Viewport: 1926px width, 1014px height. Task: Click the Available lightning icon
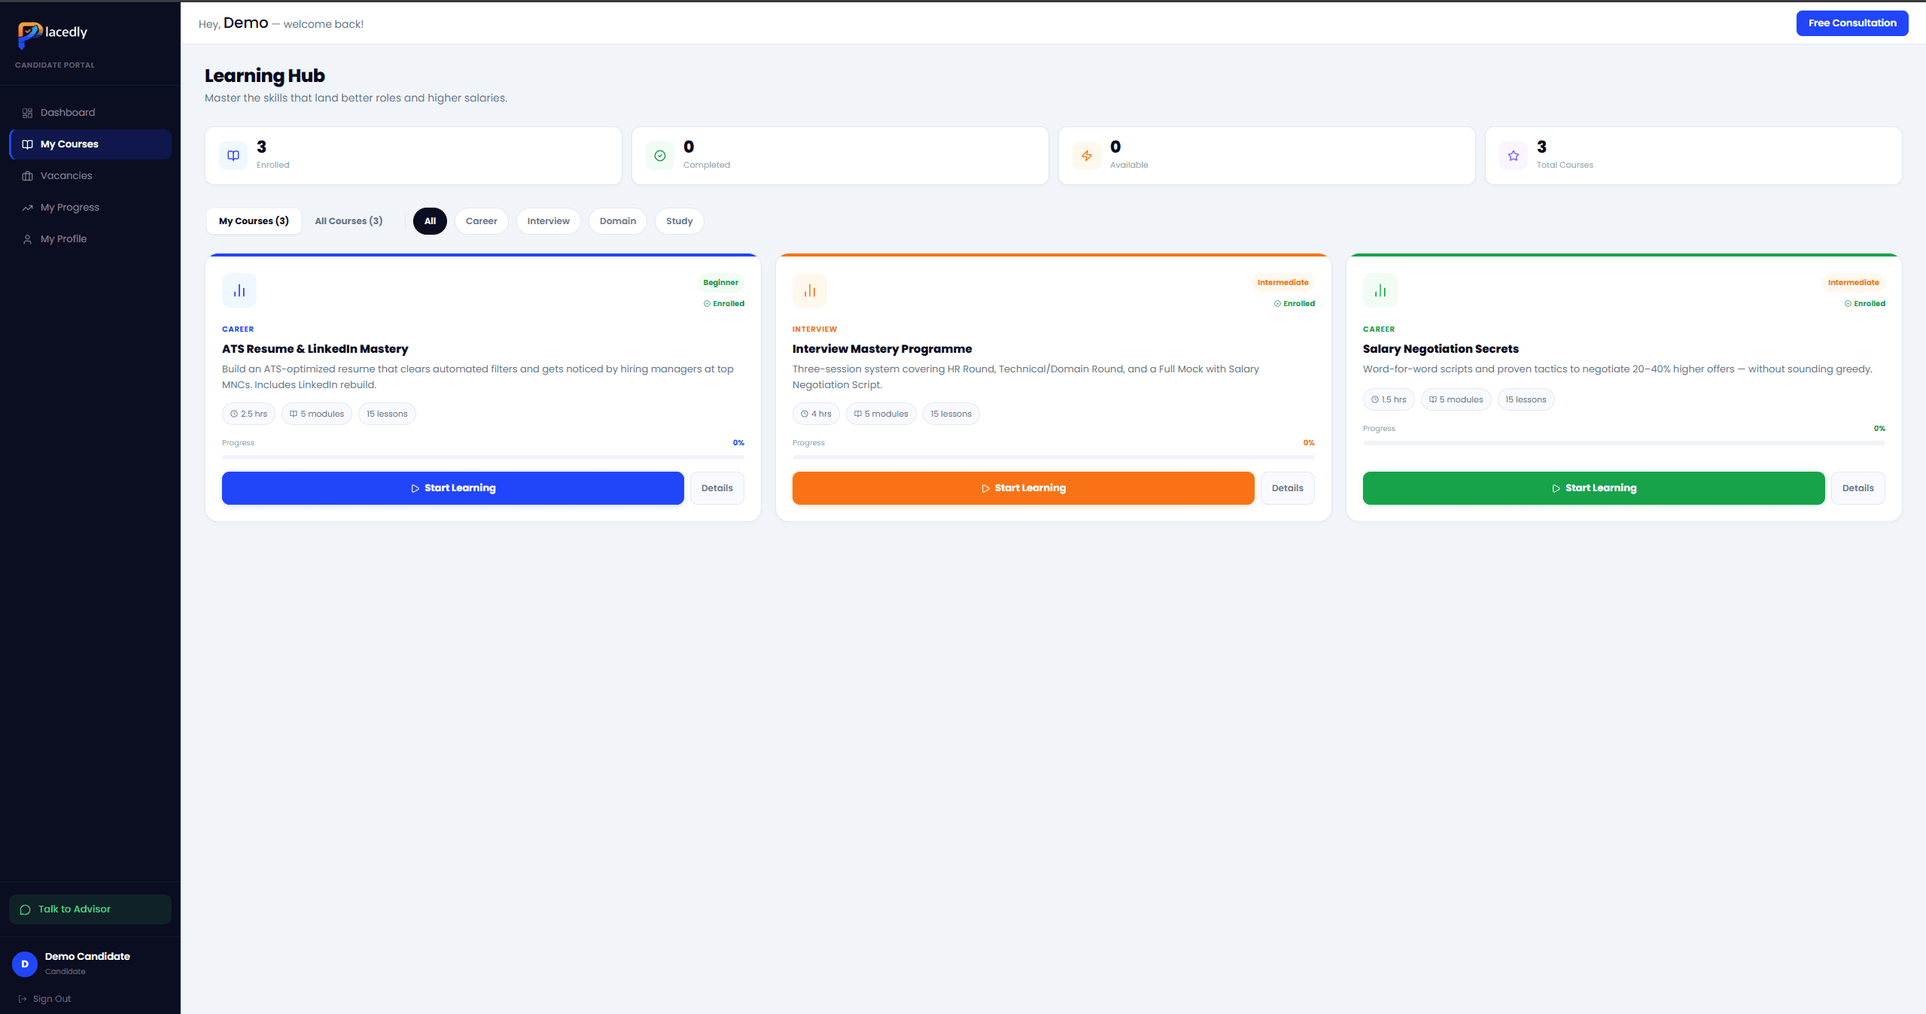(x=1087, y=156)
